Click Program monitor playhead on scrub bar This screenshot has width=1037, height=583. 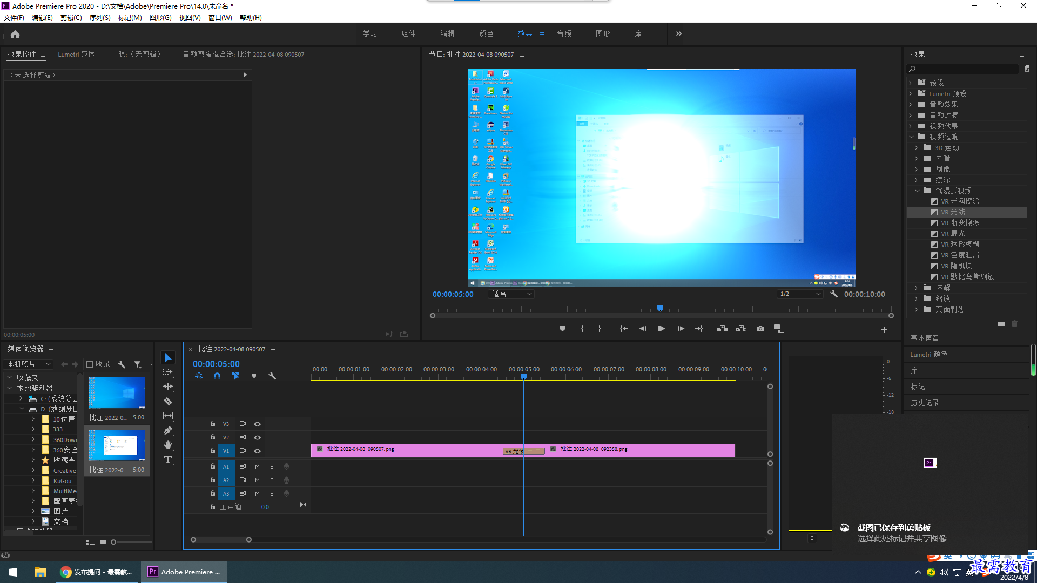tap(660, 308)
